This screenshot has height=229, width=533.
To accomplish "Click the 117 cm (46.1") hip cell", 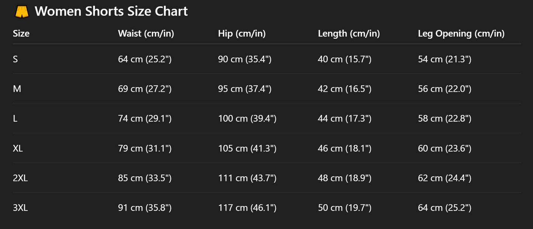I will click(247, 208).
